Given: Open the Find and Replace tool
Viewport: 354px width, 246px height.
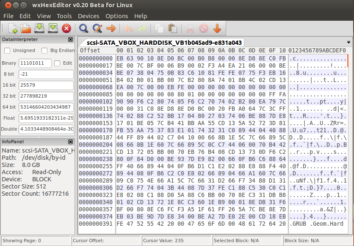Looking at the screenshot, I should coord(97,28).
